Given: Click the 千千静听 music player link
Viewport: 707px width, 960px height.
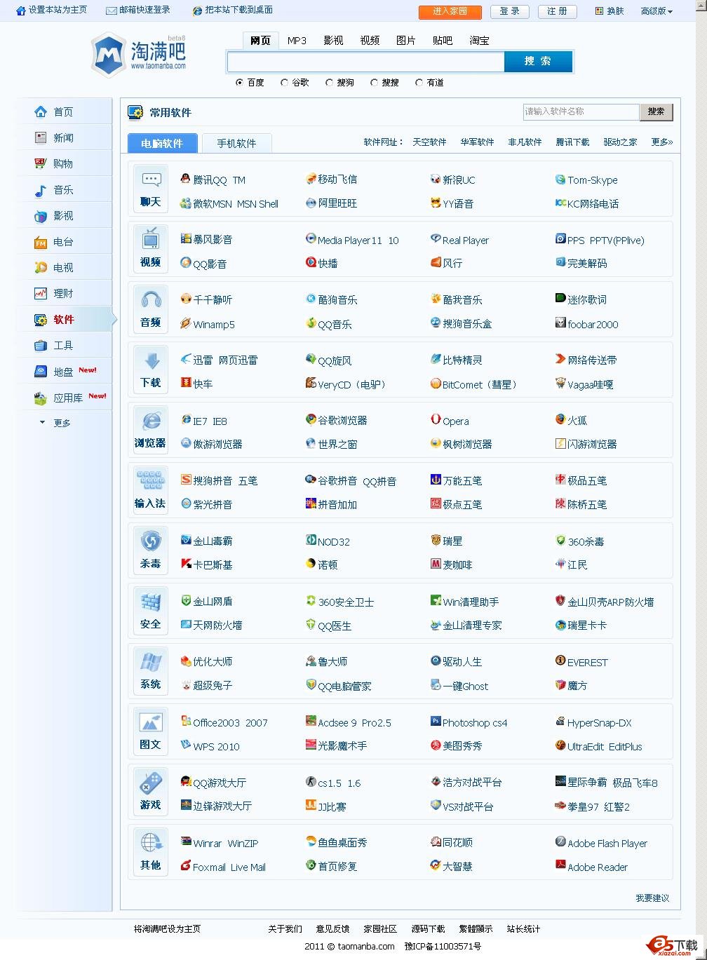Looking at the screenshot, I should (x=213, y=299).
